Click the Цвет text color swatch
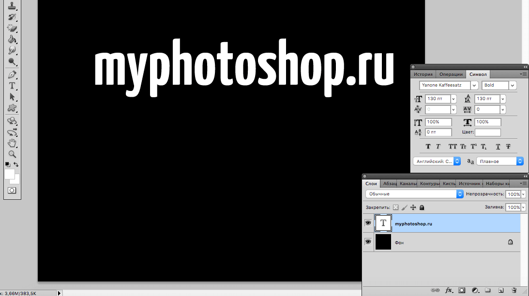Image resolution: width=529 pixels, height=296 pixels. coord(487,133)
